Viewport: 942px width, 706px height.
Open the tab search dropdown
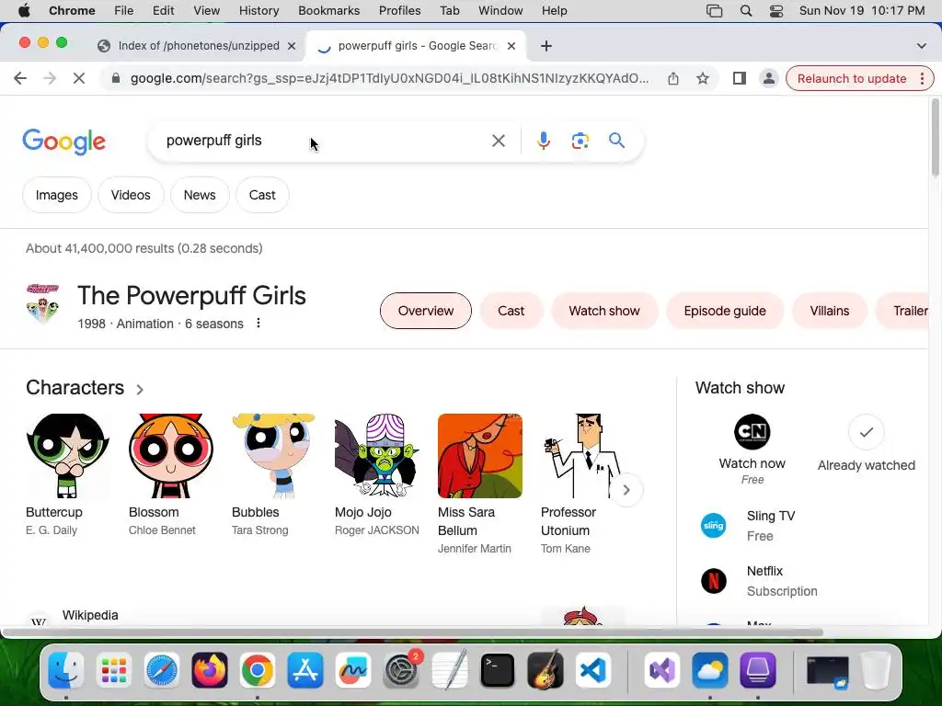tap(922, 46)
